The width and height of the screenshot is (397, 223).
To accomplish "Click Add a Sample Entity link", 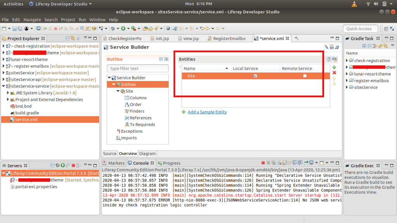I will click(x=207, y=112).
